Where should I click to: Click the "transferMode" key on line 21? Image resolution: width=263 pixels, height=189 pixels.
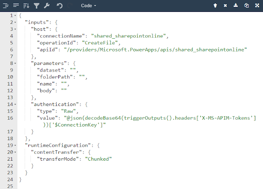tap(58, 159)
